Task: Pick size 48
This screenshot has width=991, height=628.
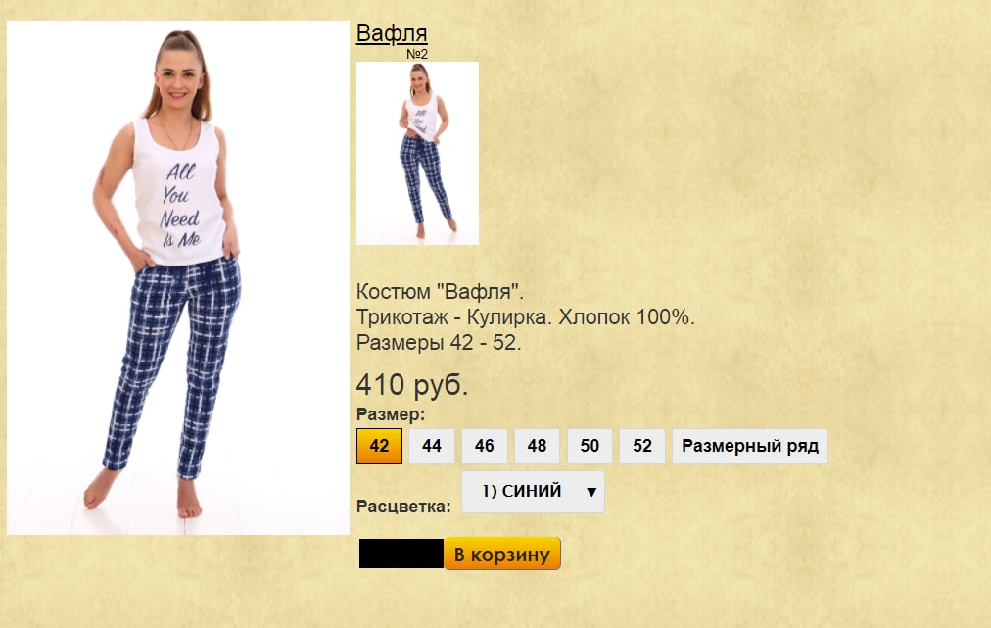Action: (x=538, y=446)
